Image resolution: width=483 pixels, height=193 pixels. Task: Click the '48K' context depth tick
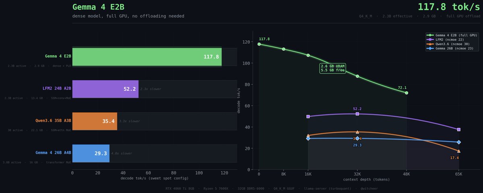406,174
